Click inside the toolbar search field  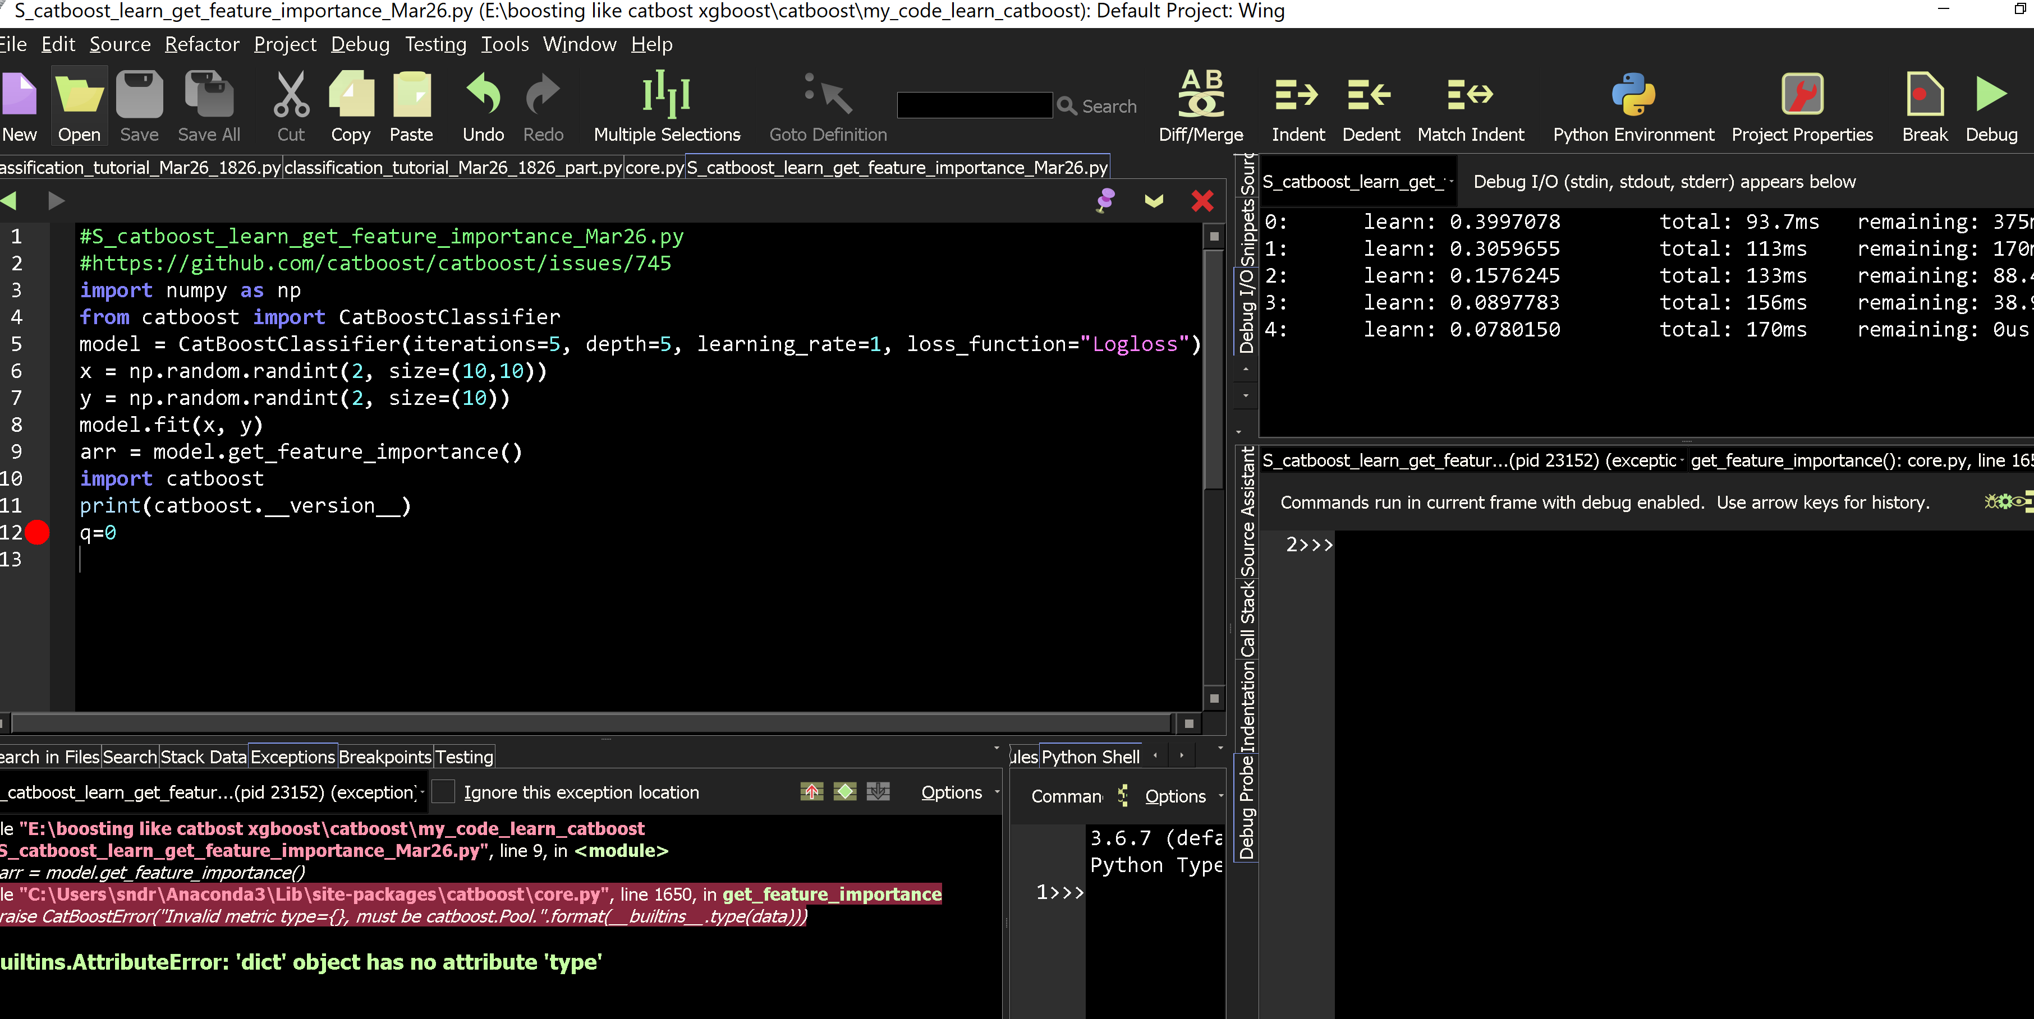coord(975,105)
